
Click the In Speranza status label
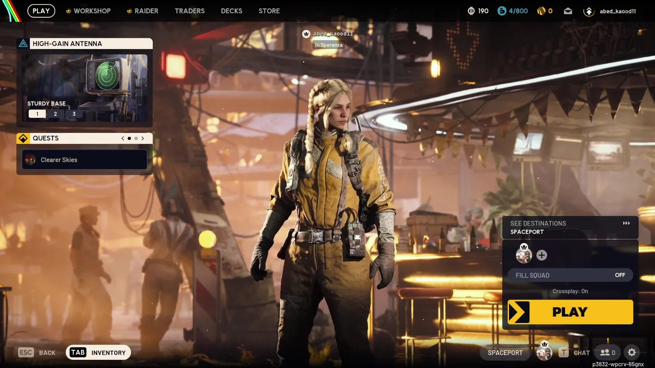(329, 45)
